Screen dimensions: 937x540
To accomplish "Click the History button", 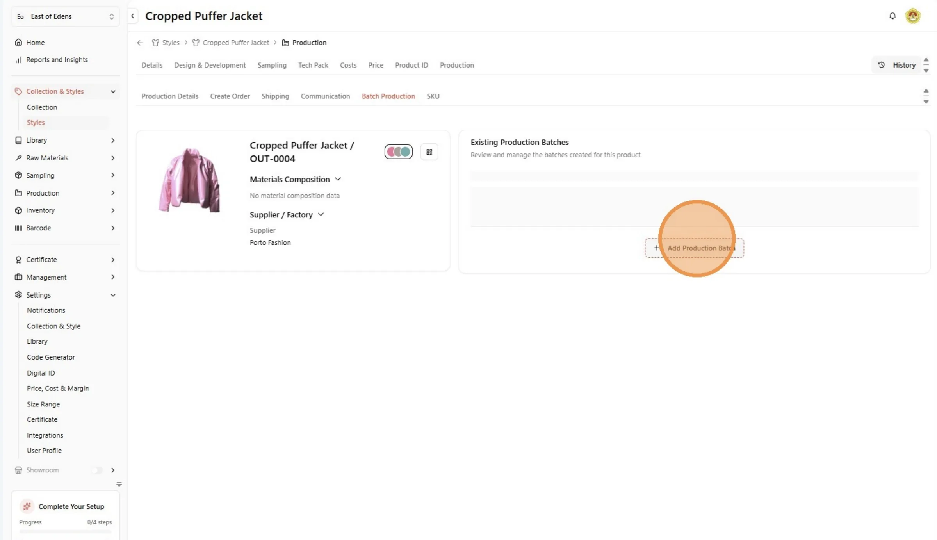I will coord(896,65).
